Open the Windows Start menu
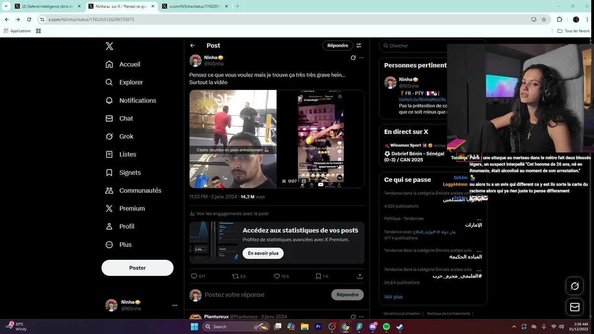Viewport: 594px width, 334px height. 194,327
